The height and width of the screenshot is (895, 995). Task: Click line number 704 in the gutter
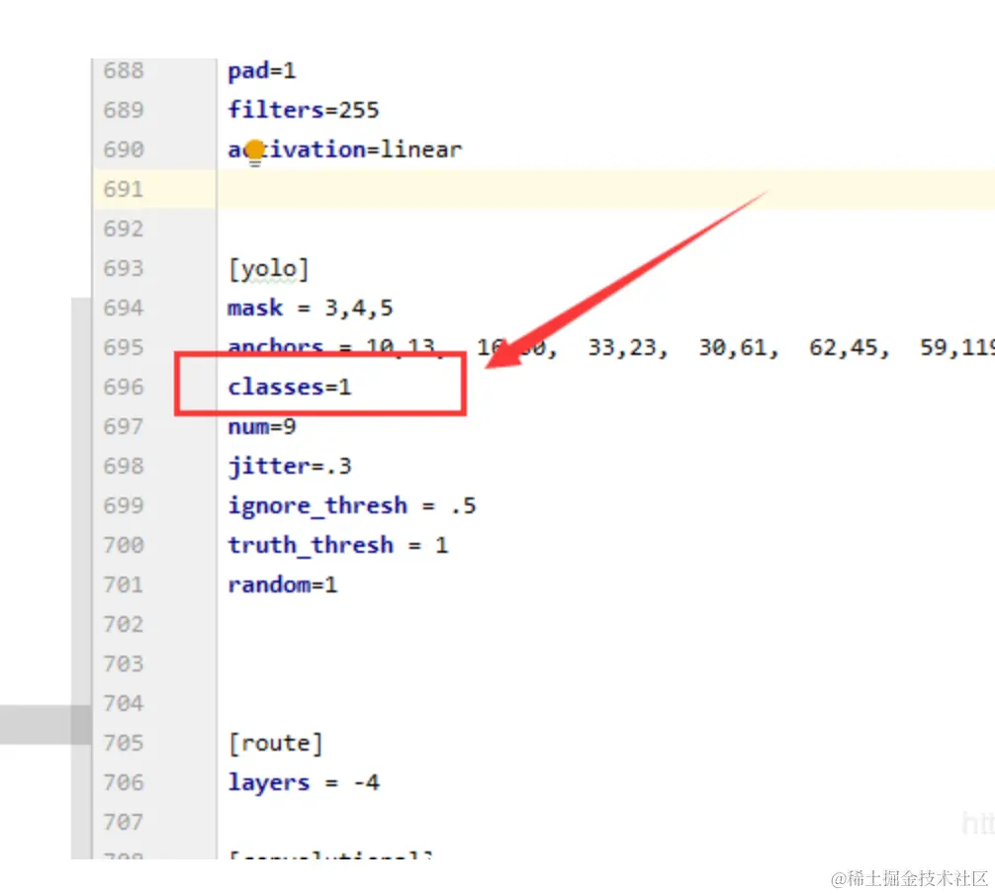click(x=124, y=703)
